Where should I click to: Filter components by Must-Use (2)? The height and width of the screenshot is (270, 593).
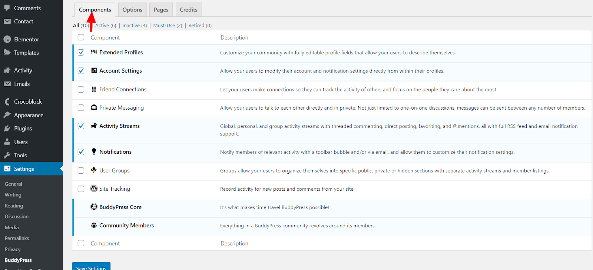click(168, 26)
